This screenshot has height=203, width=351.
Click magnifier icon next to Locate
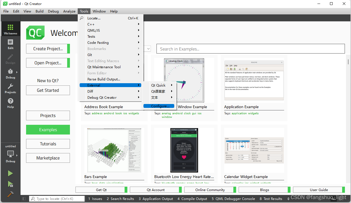pyautogui.click(x=82, y=18)
